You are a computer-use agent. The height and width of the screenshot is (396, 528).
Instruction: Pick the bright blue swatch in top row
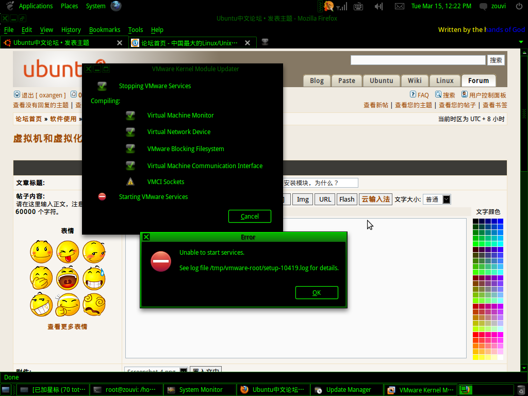tap(500, 221)
